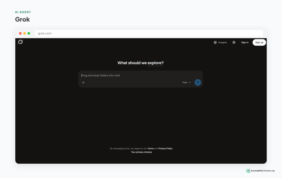Click the 'What should we explore?' heading
Viewport: 282px width, 178px height.
[141, 63]
